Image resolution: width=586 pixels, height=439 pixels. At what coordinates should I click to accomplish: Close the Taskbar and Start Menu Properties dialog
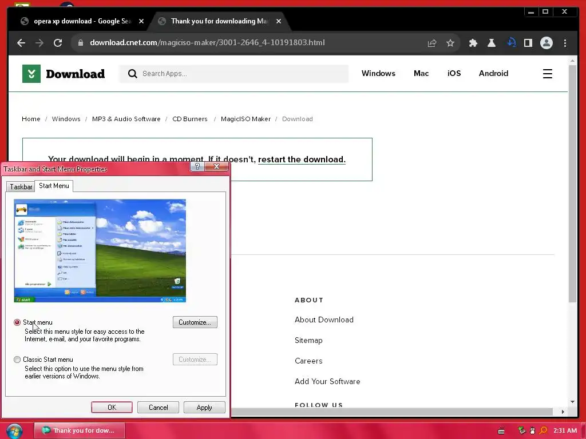click(216, 166)
